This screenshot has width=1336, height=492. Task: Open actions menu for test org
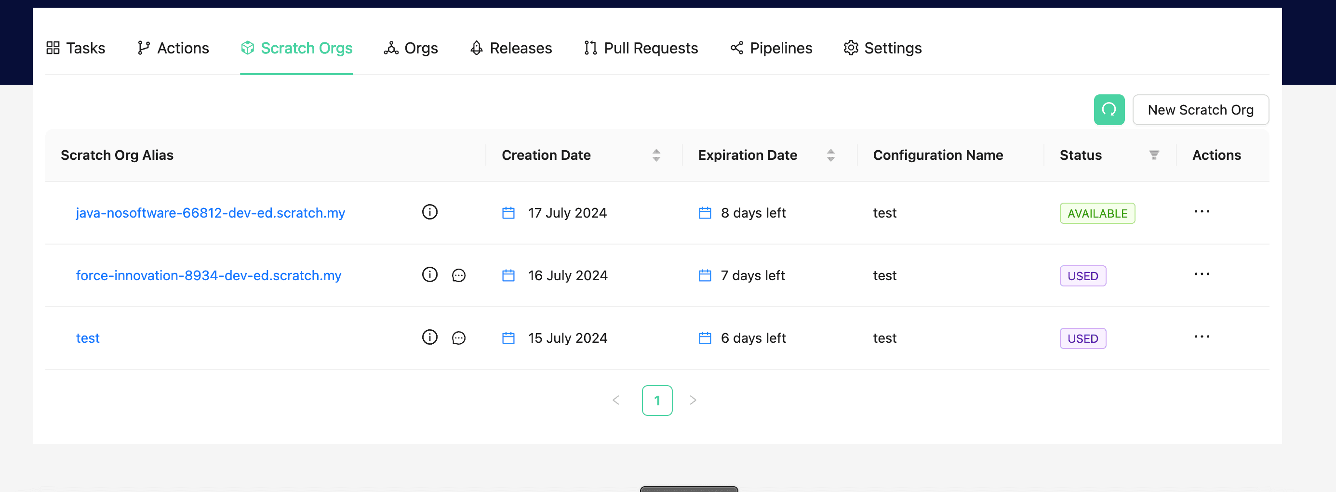[1201, 337]
